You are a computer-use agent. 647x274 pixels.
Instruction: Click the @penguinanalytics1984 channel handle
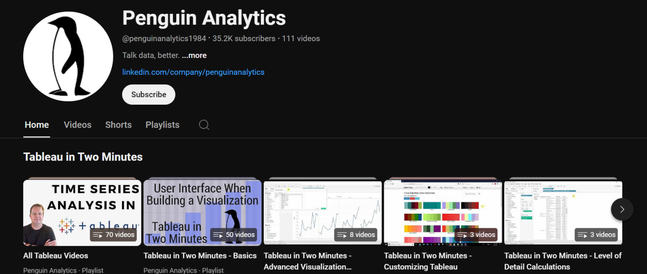coord(163,38)
